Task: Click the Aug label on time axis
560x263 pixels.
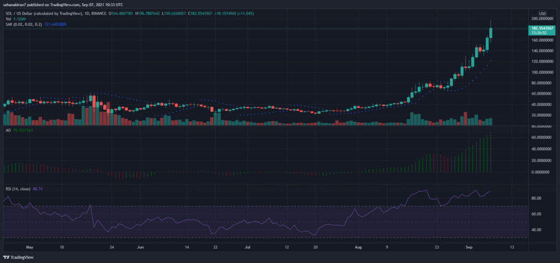Action: click(358, 247)
